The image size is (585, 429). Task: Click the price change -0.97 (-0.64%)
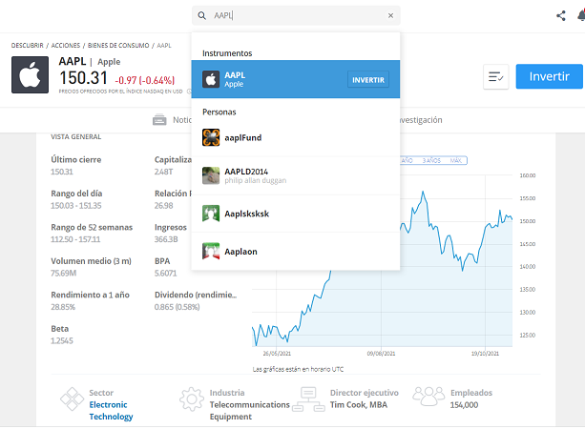point(145,80)
